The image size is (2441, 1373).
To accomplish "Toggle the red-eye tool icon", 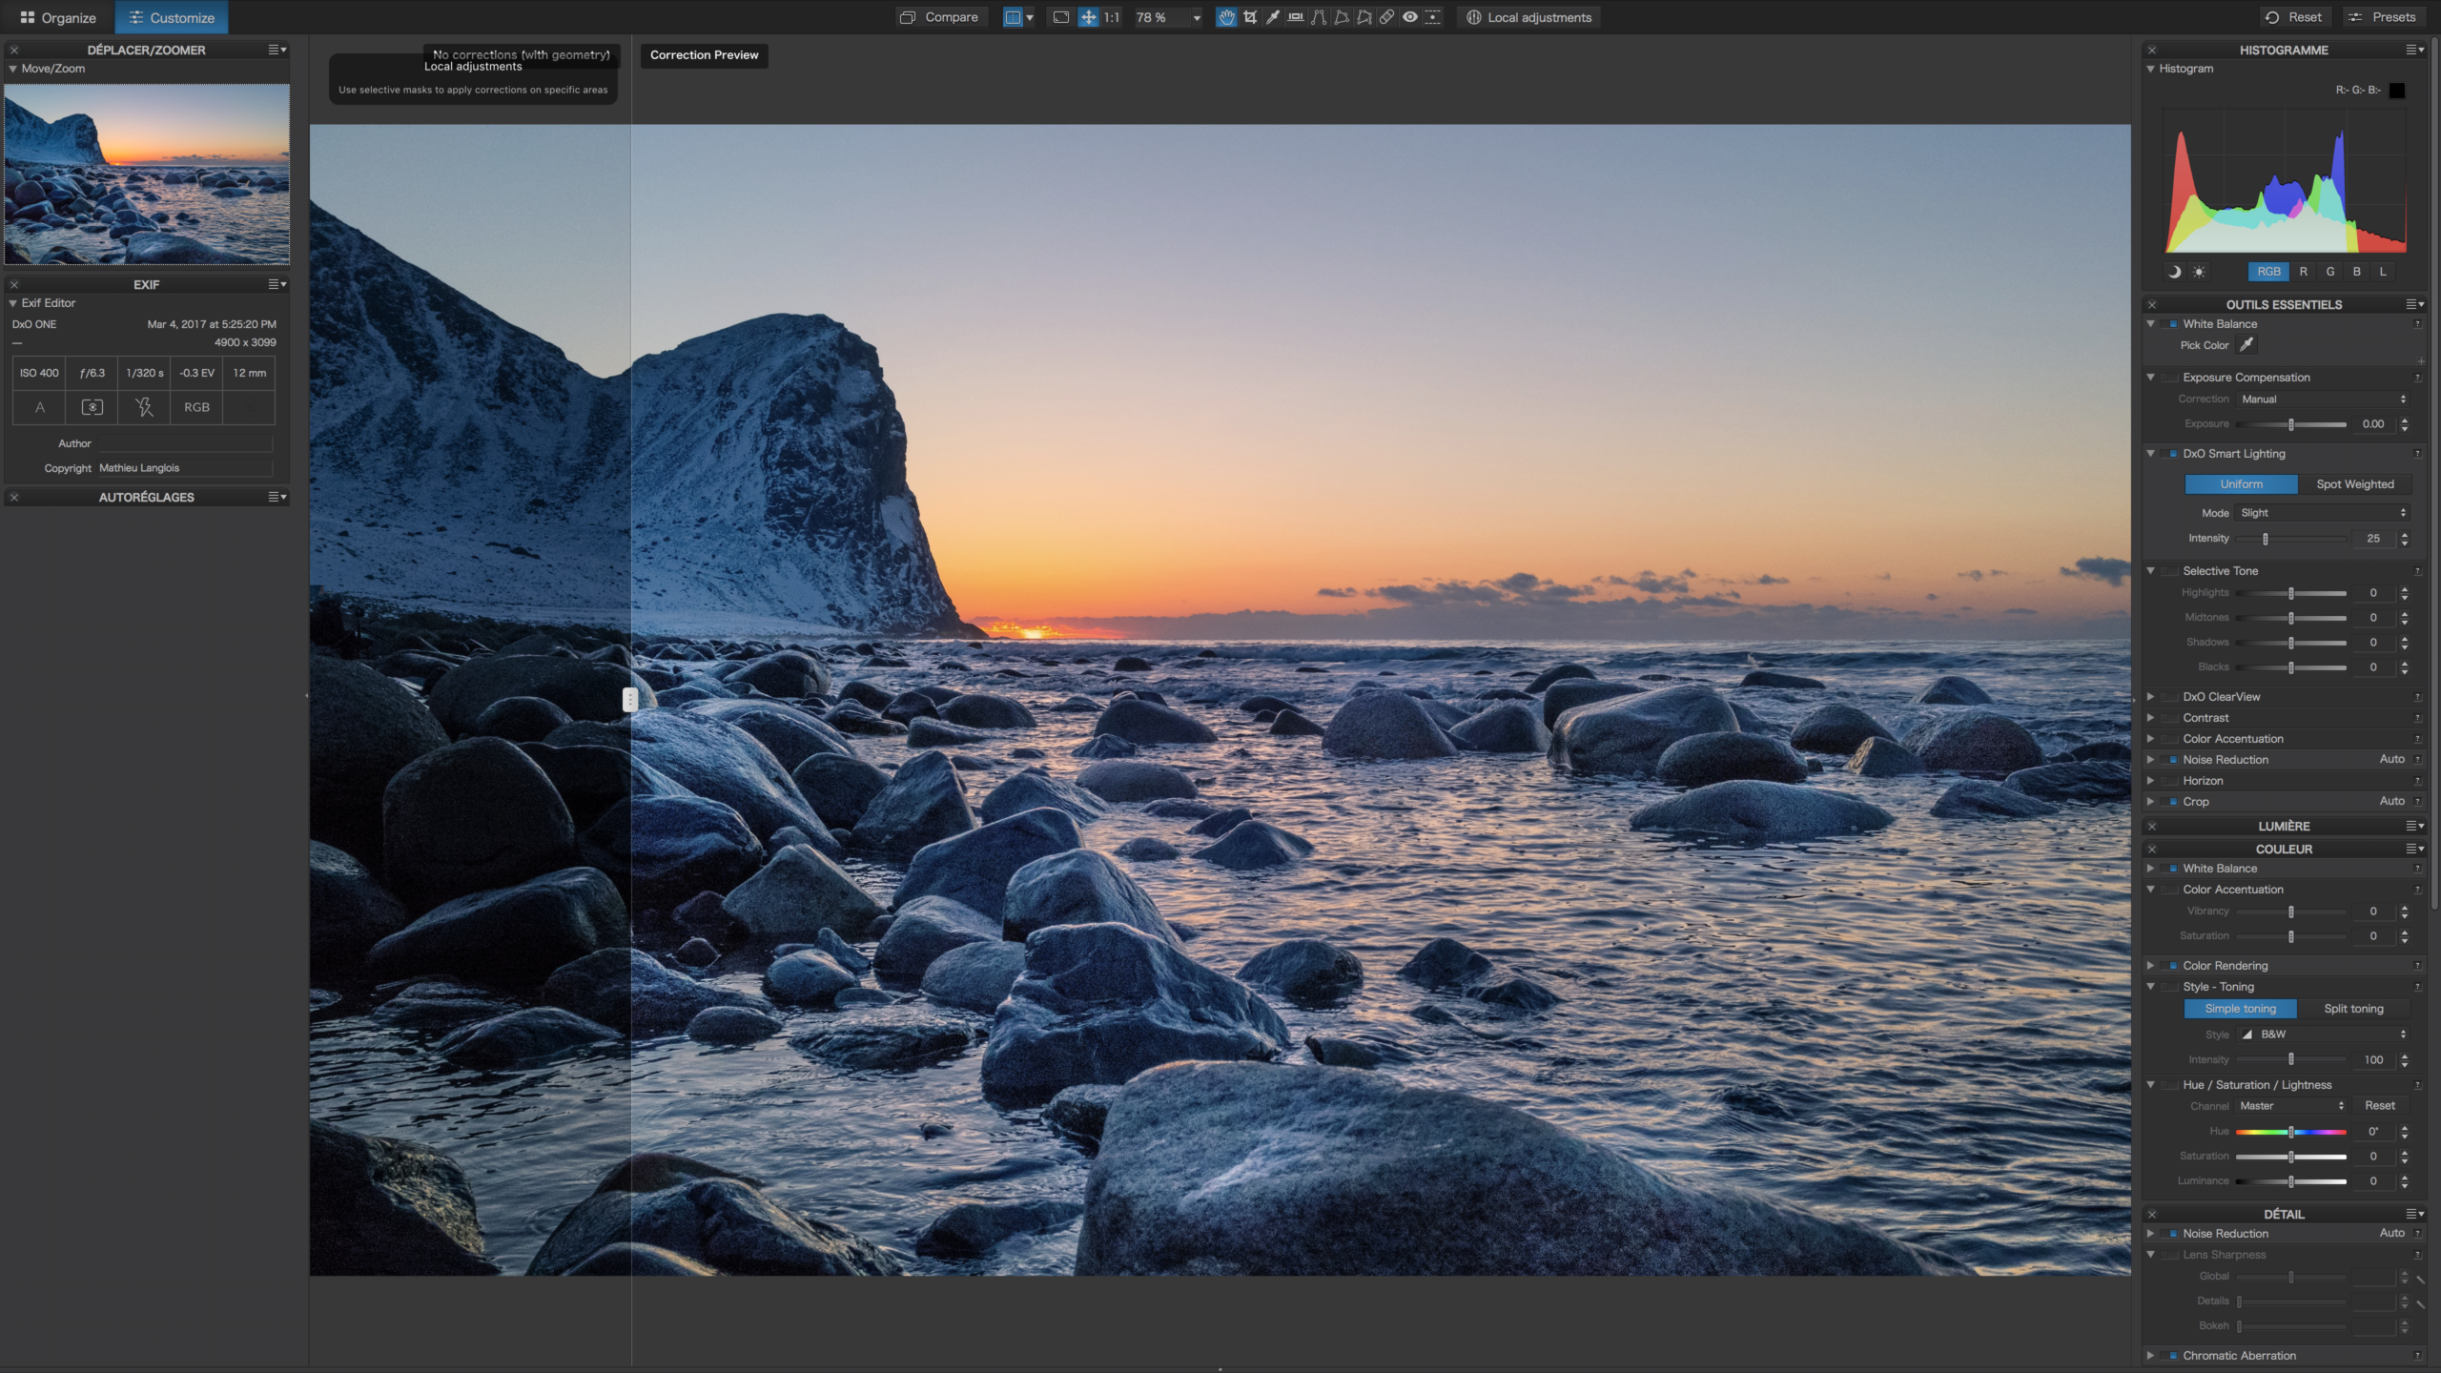I will pyautogui.click(x=1409, y=17).
